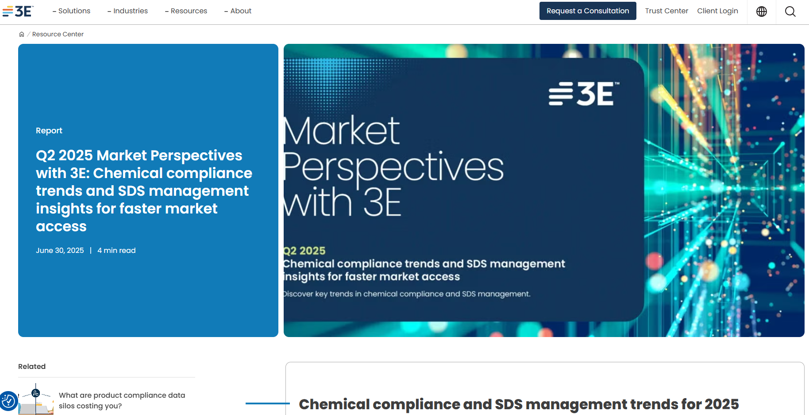Open the search magnifier icon

coord(790,12)
